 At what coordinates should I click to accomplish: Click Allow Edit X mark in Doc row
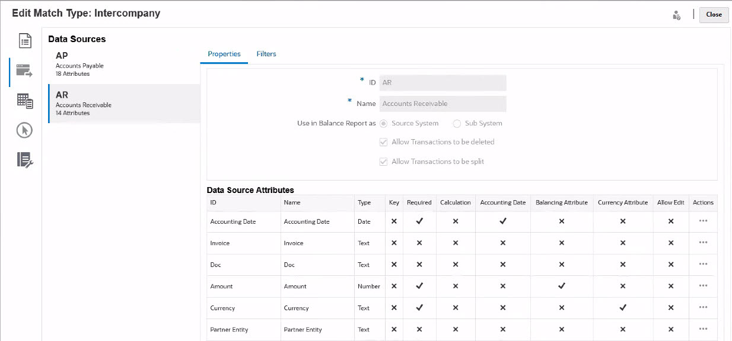(671, 265)
